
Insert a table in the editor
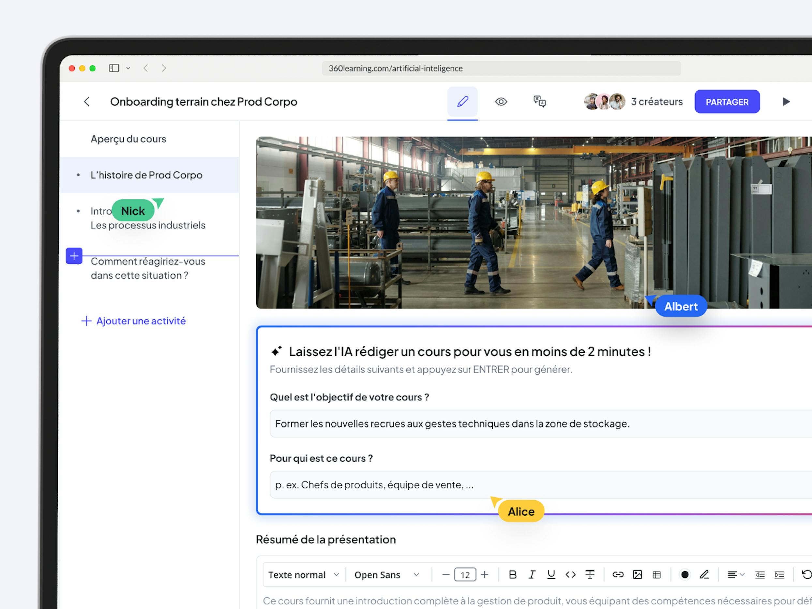tap(657, 574)
